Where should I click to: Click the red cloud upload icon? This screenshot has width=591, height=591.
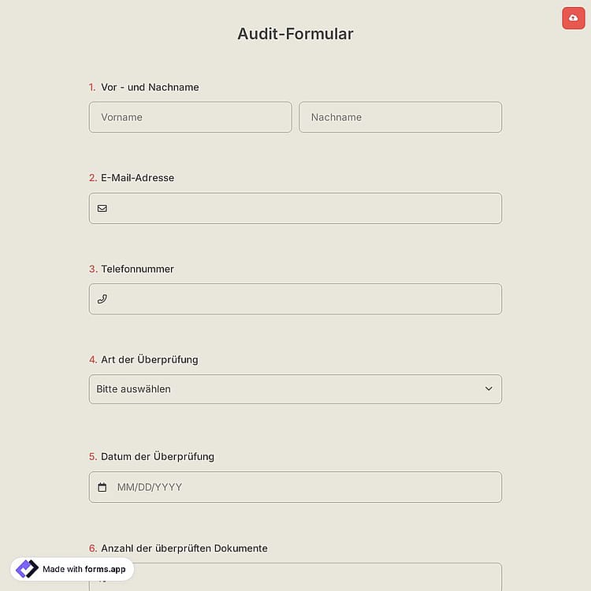pyautogui.click(x=573, y=18)
